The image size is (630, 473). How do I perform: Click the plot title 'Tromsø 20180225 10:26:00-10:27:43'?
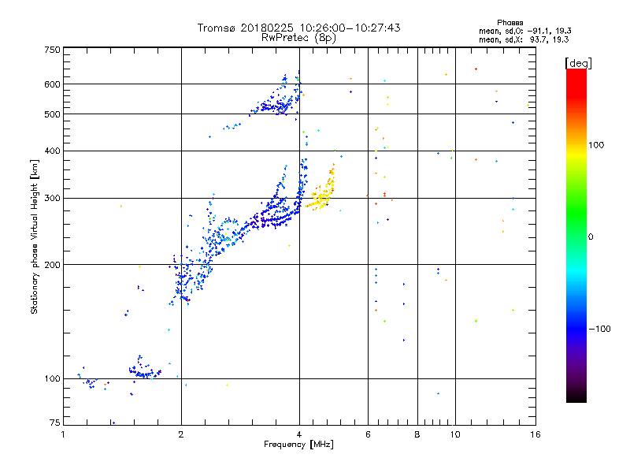click(298, 28)
